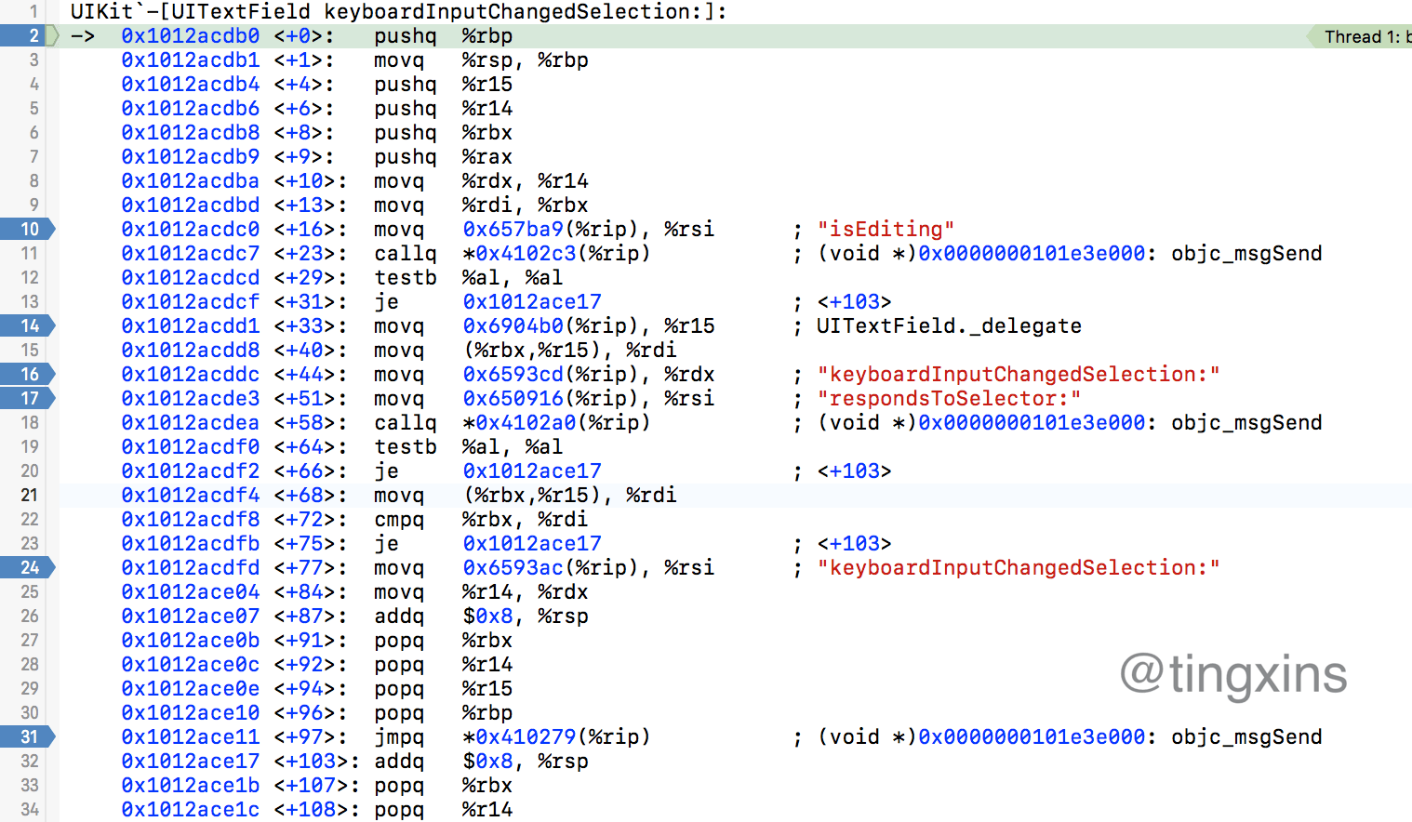This screenshot has height=822, width=1412.
Task: Click objc_msgSend pointer 0x0000000101e3e000 on line 11
Action: click(x=1031, y=253)
